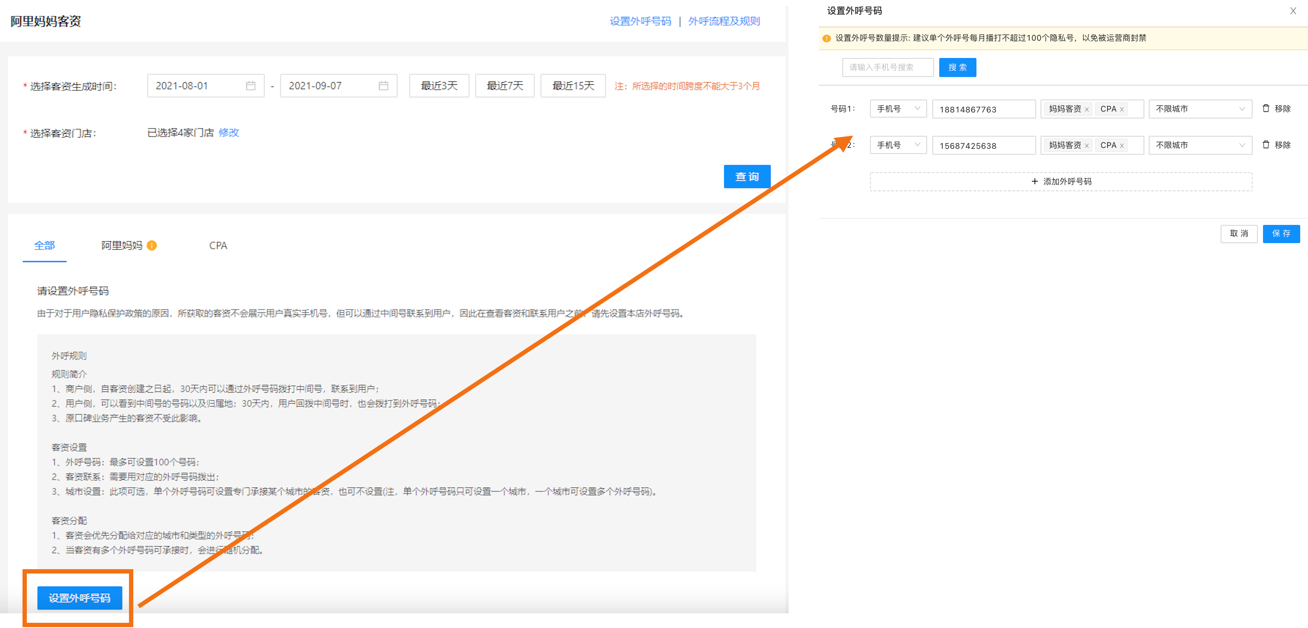This screenshot has height=628, width=1308.
Task: Click the 搜索 button in the panel
Action: [x=958, y=67]
